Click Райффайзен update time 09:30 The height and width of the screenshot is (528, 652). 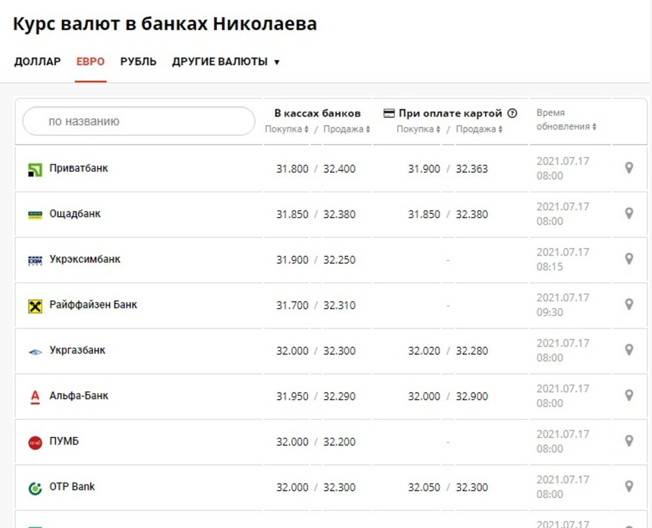tap(550, 312)
